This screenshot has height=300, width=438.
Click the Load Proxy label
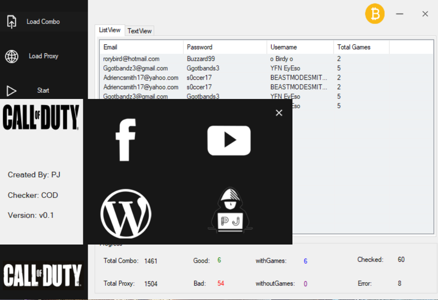pyautogui.click(x=44, y=56)
